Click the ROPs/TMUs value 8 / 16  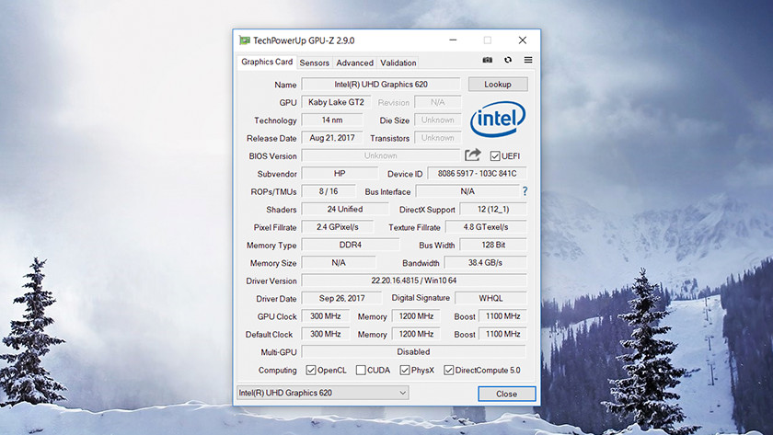click(x=329, y=191)
